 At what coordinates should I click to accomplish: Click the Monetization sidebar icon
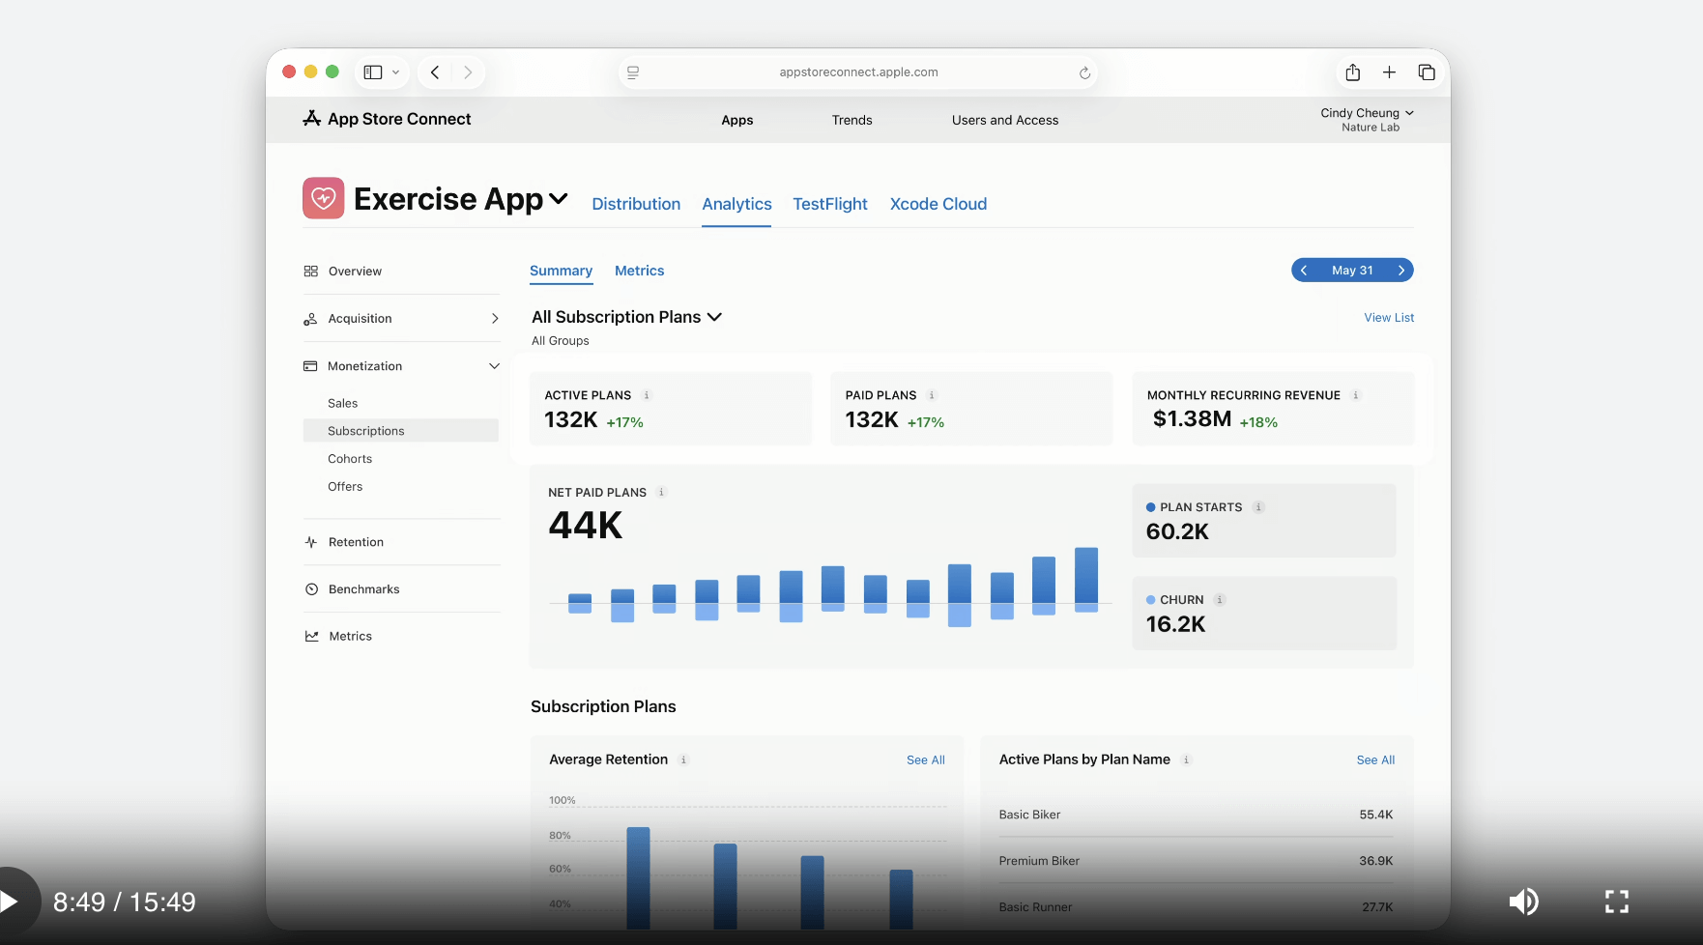point(310,366)
